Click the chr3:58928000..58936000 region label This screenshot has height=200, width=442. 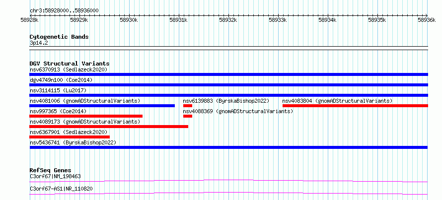click(64, 10)
